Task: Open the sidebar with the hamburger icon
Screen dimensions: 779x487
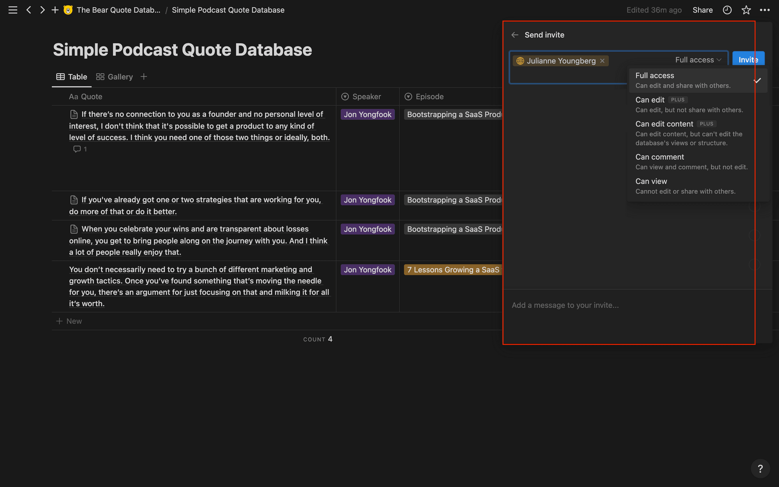Action: pos(12,10)
